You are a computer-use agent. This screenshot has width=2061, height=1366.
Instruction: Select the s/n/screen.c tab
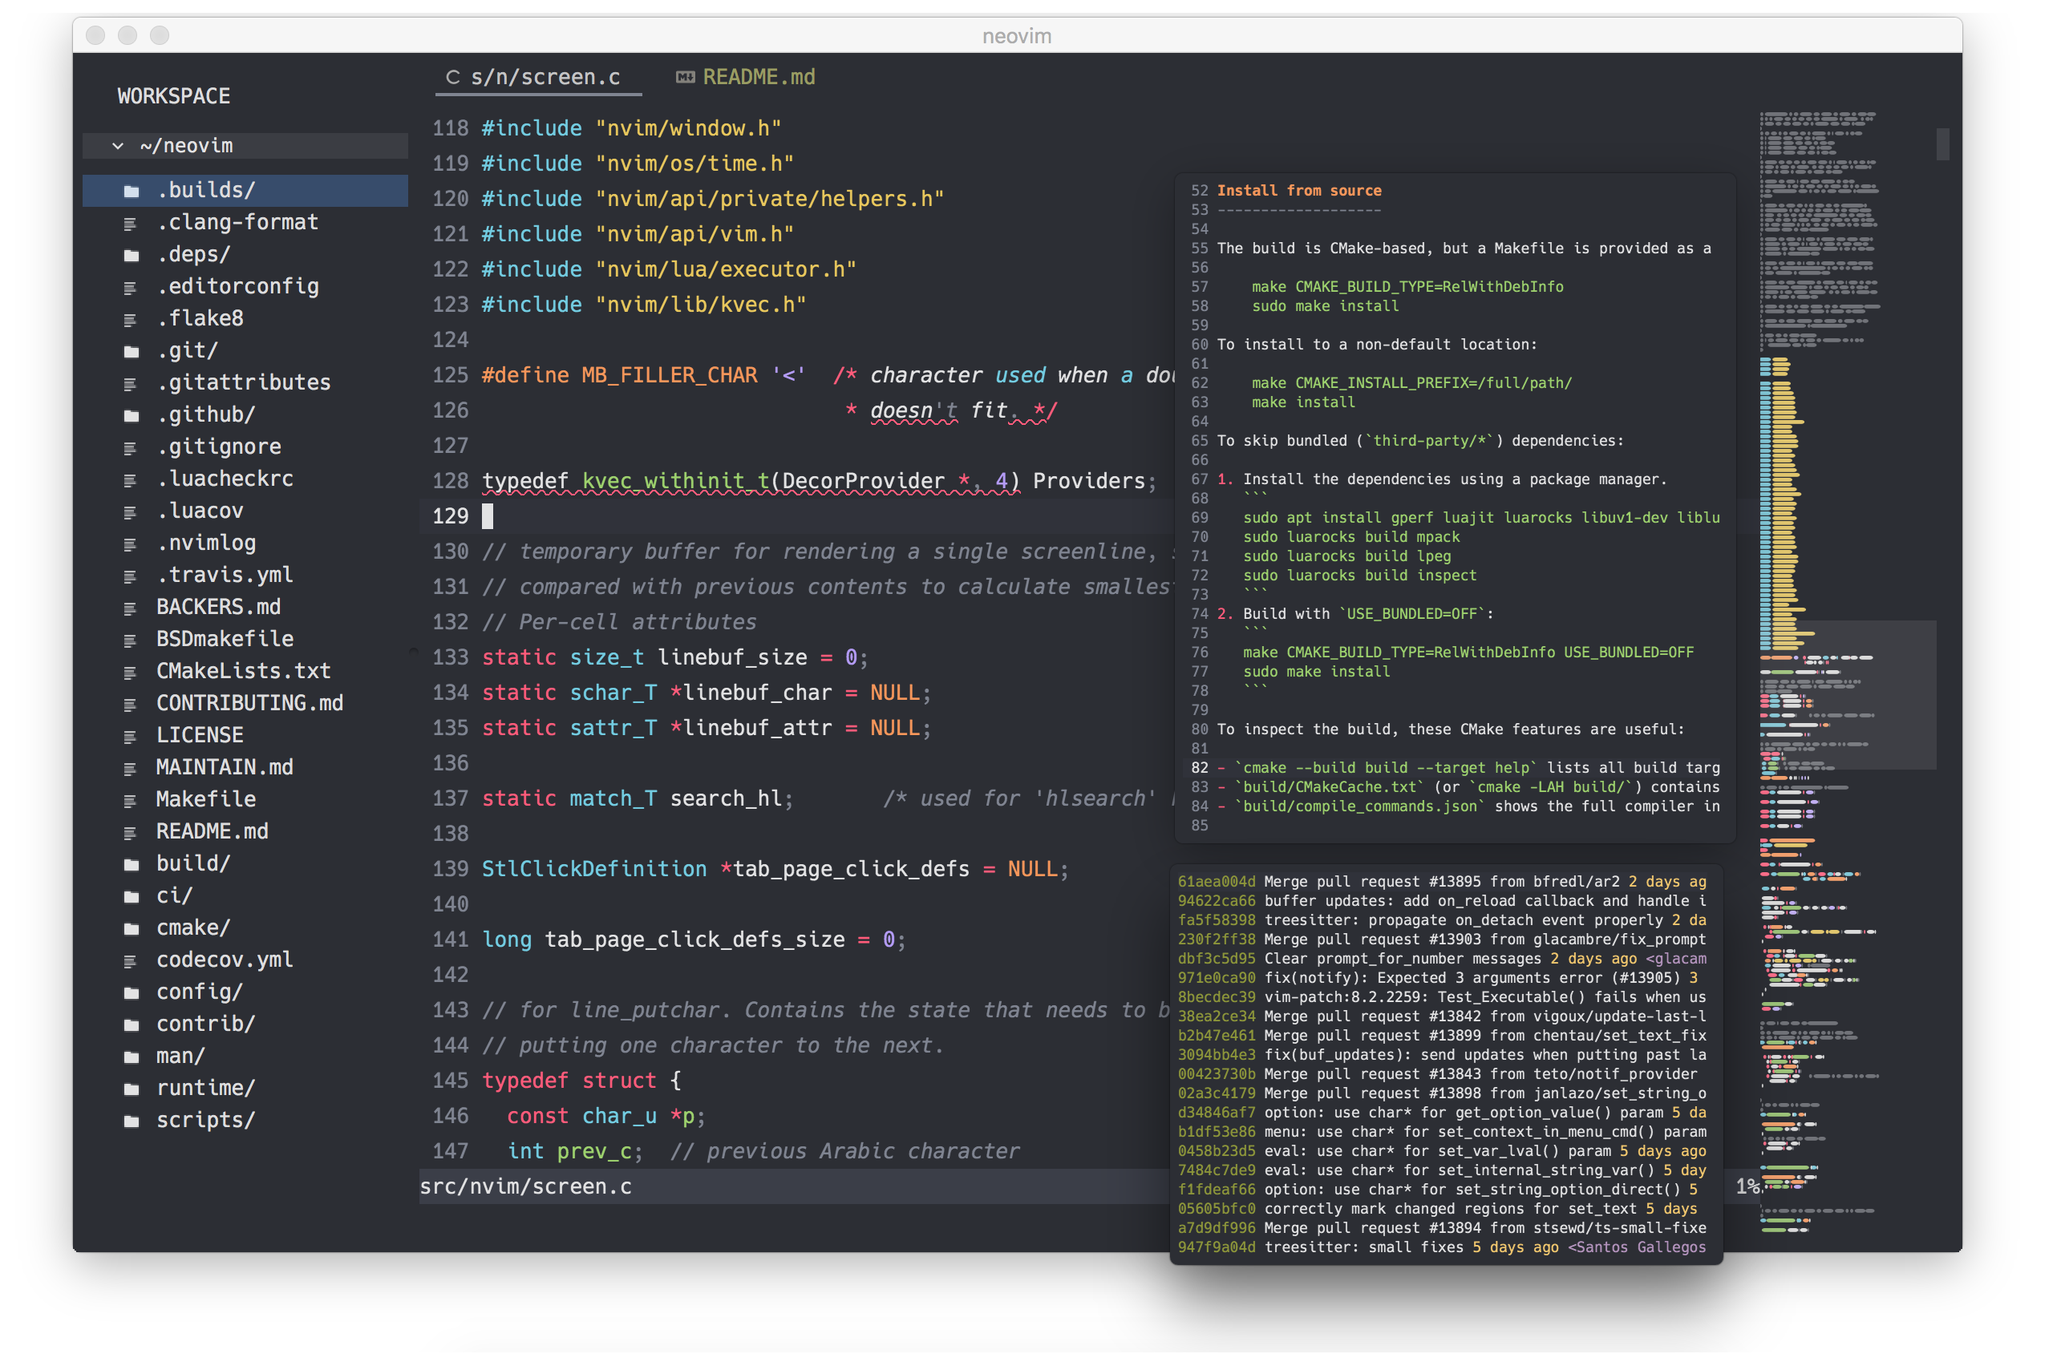click(x=545, y=78)
